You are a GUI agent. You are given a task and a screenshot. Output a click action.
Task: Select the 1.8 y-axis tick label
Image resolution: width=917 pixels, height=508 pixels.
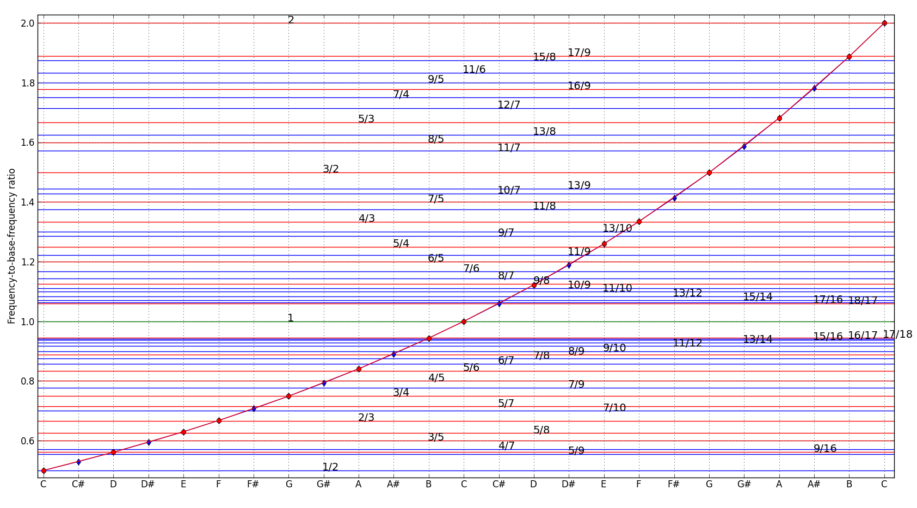(x=28, y=83)
